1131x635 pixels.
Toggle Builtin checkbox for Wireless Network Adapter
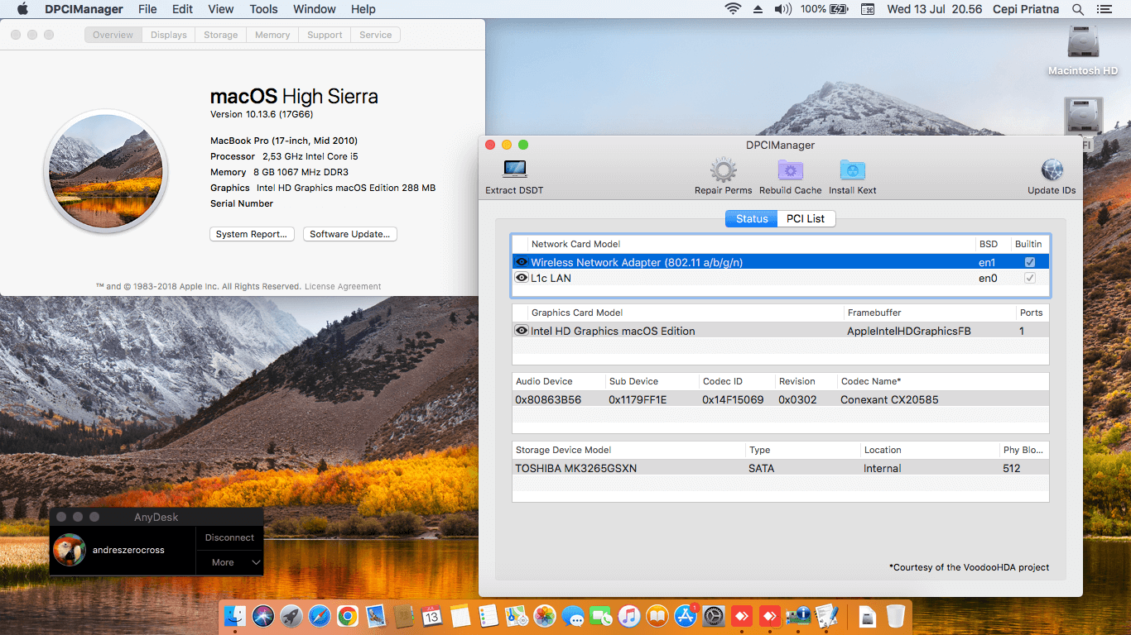(1030, 262)
